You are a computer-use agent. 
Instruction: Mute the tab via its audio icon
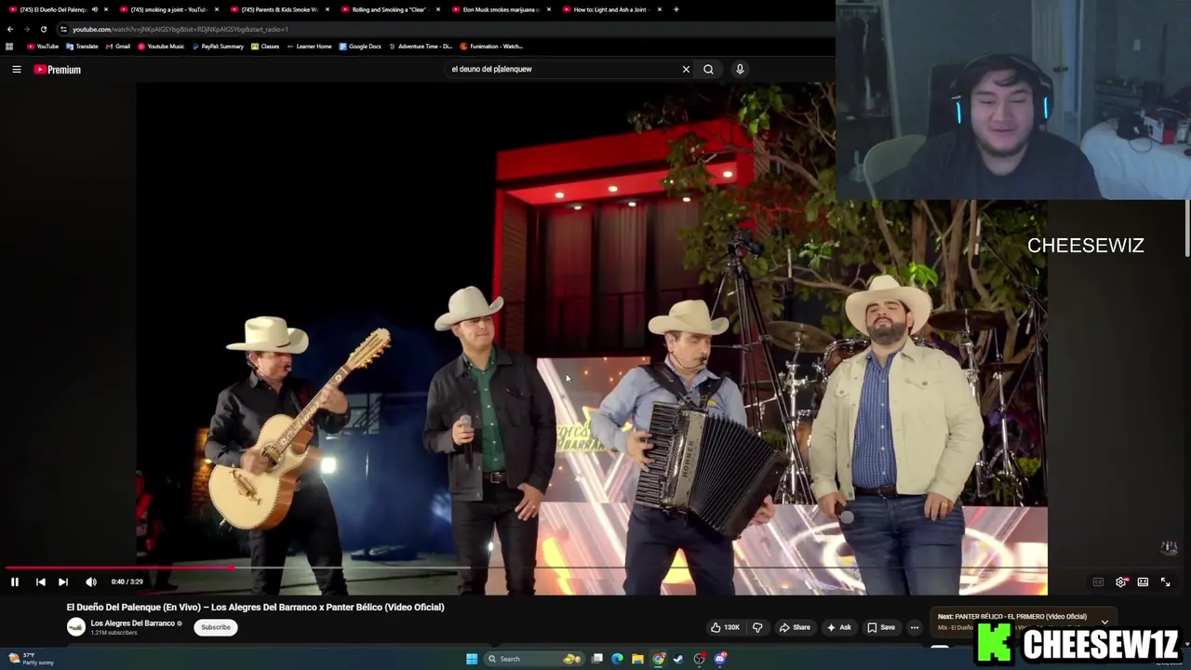point(94,9)
